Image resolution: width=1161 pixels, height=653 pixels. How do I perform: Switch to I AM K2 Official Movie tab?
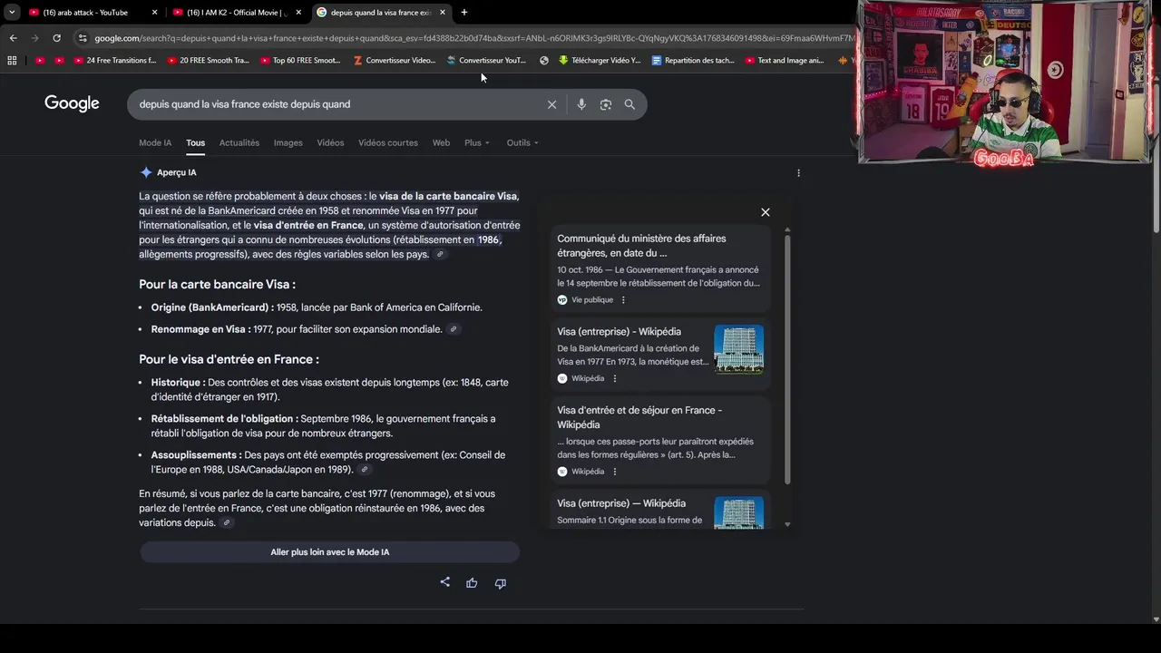tap(236, 13)
